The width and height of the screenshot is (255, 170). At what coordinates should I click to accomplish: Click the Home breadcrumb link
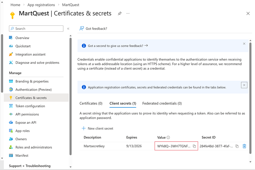pos(15,5)
